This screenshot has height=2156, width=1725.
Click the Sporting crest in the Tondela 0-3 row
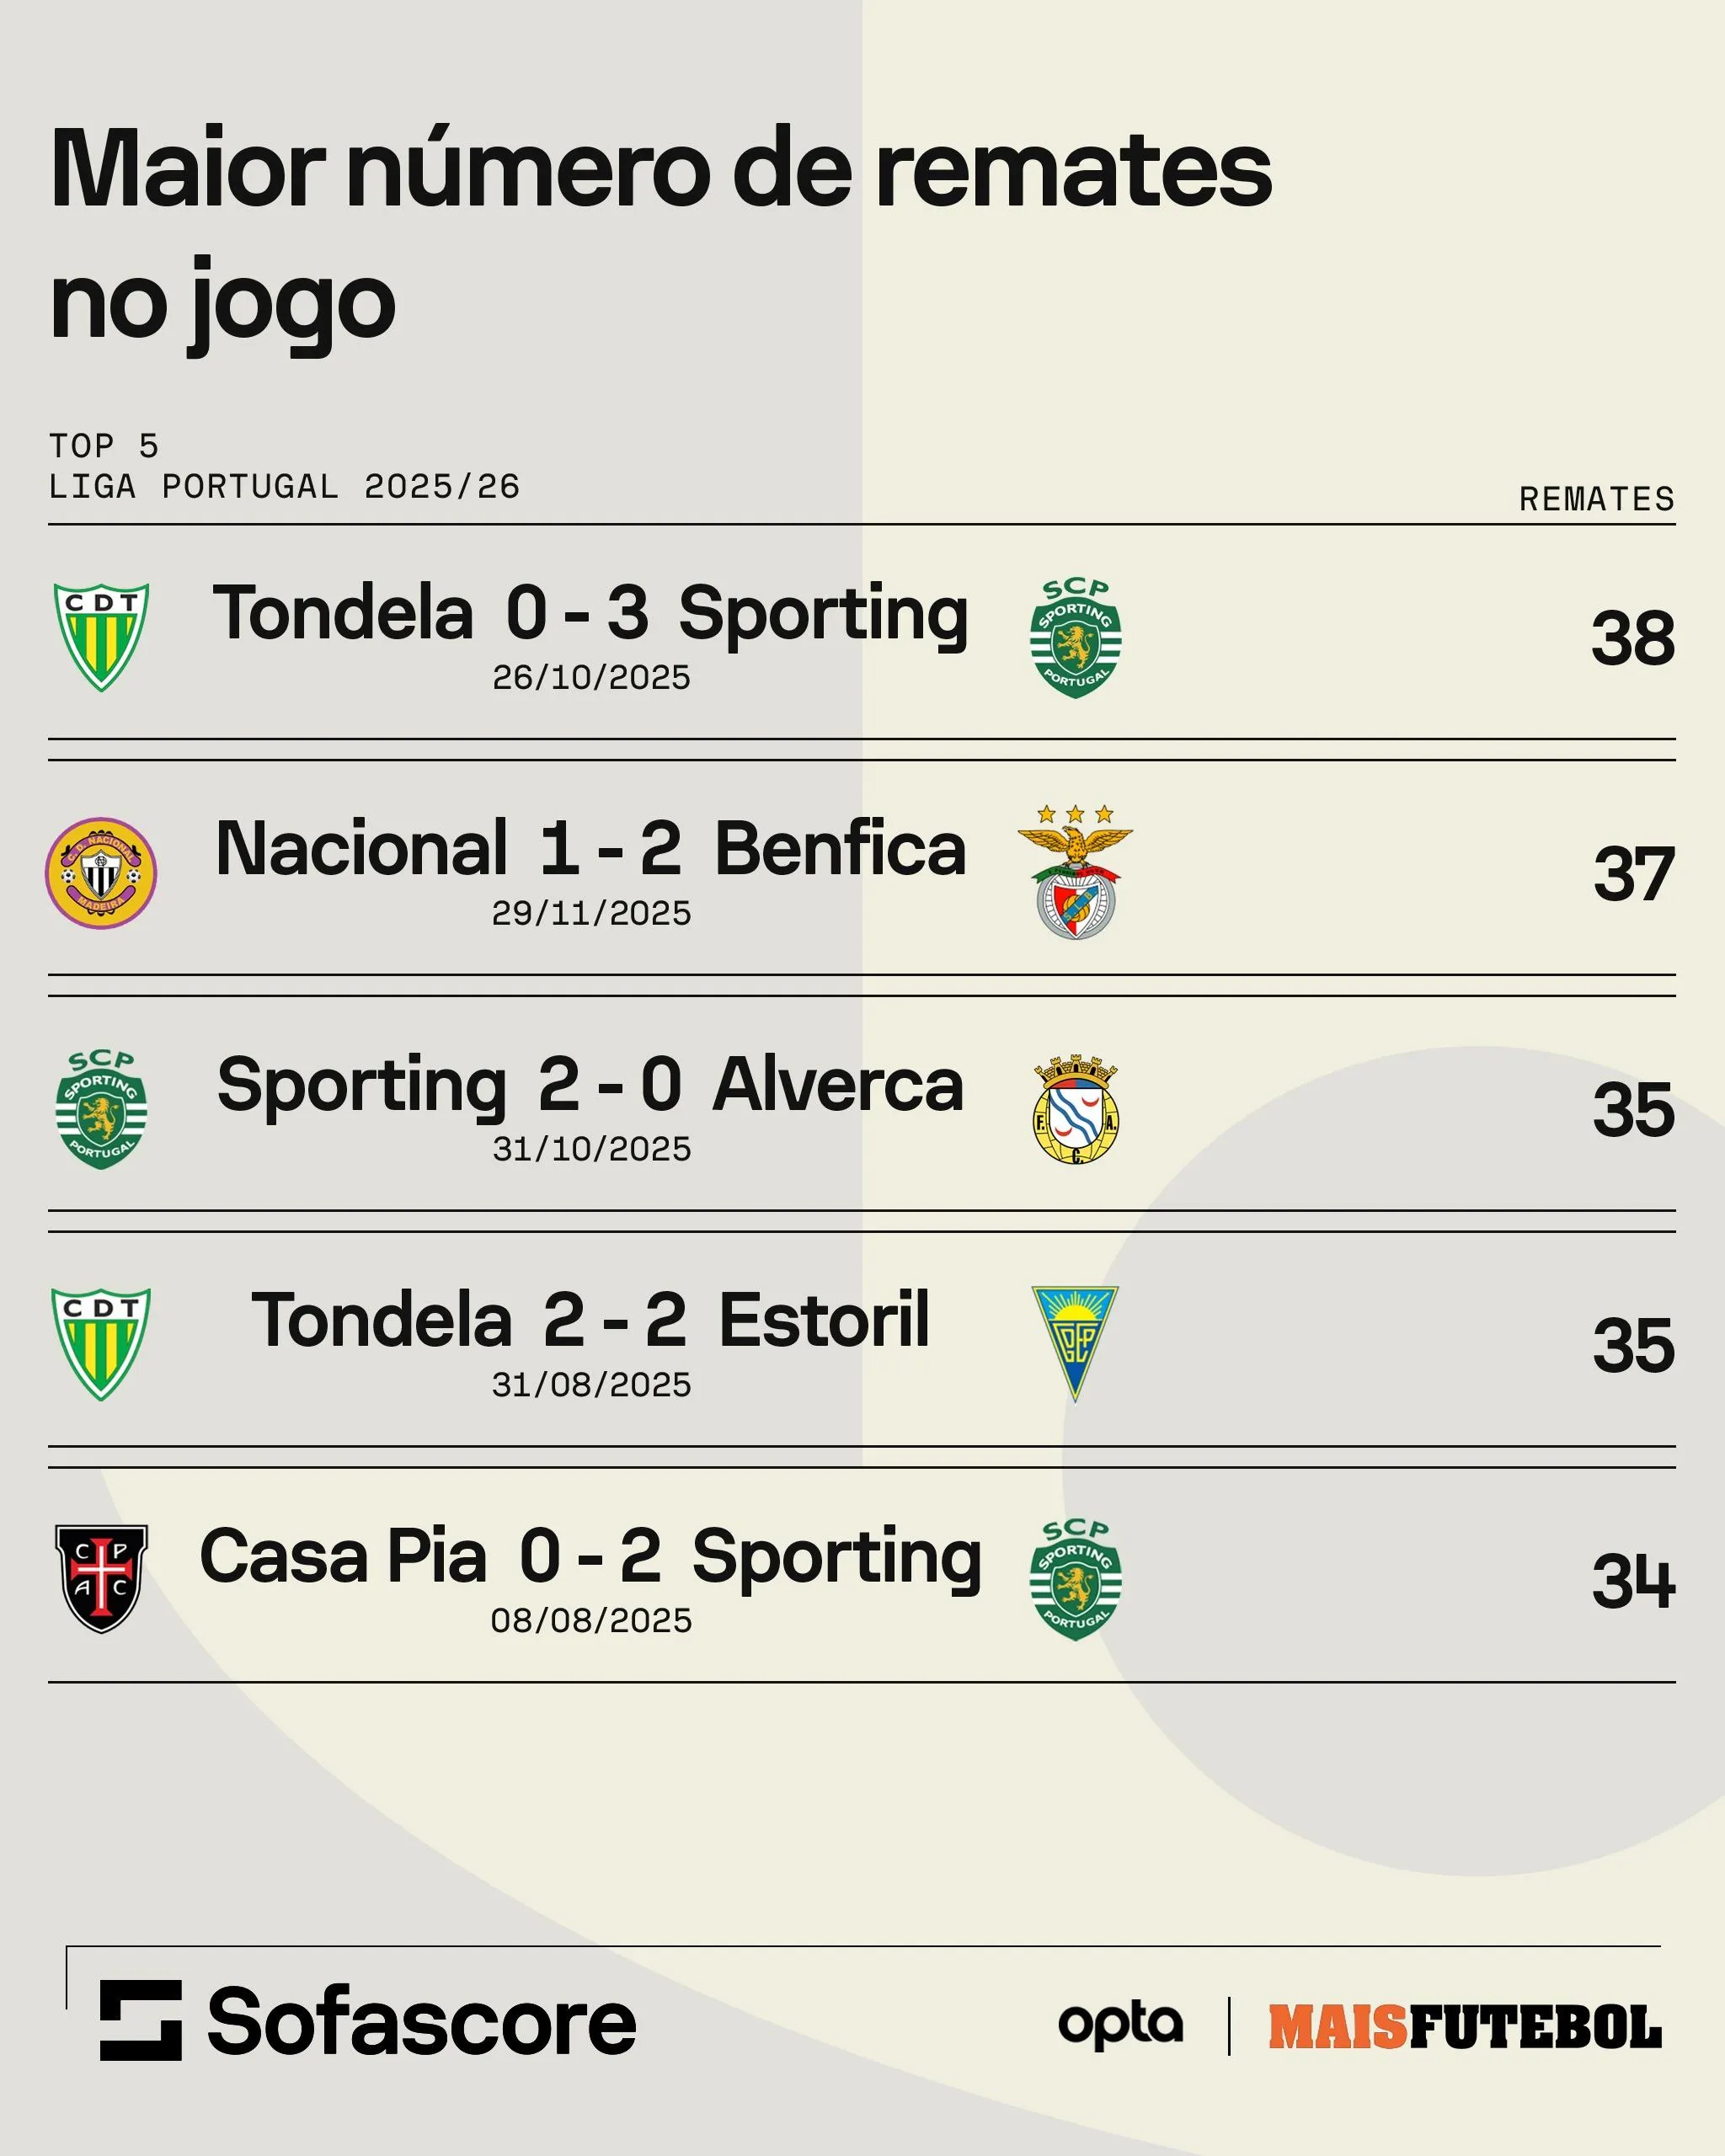click(1075, 637)
